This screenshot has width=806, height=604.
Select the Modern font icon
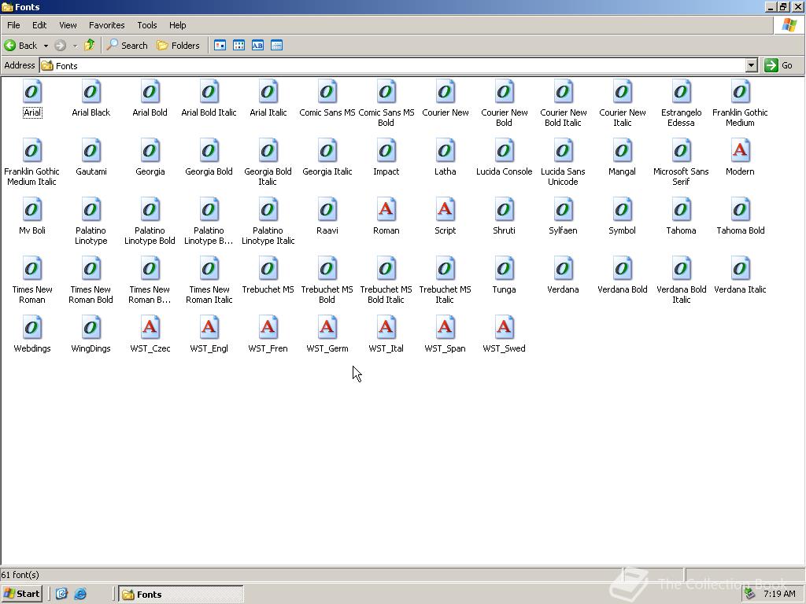point(740,151)
